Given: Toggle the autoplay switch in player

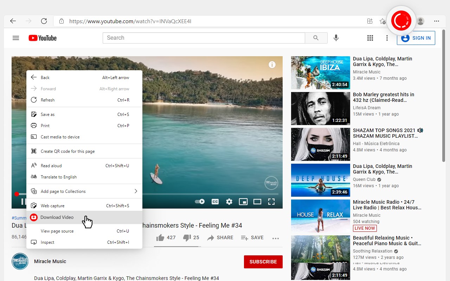Looking at the screenshot, I should coord(200,202).
